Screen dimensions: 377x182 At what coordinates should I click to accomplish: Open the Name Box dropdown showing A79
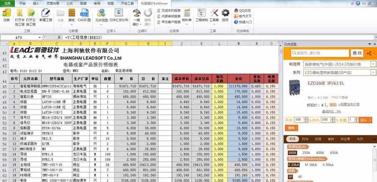[39, 38]
